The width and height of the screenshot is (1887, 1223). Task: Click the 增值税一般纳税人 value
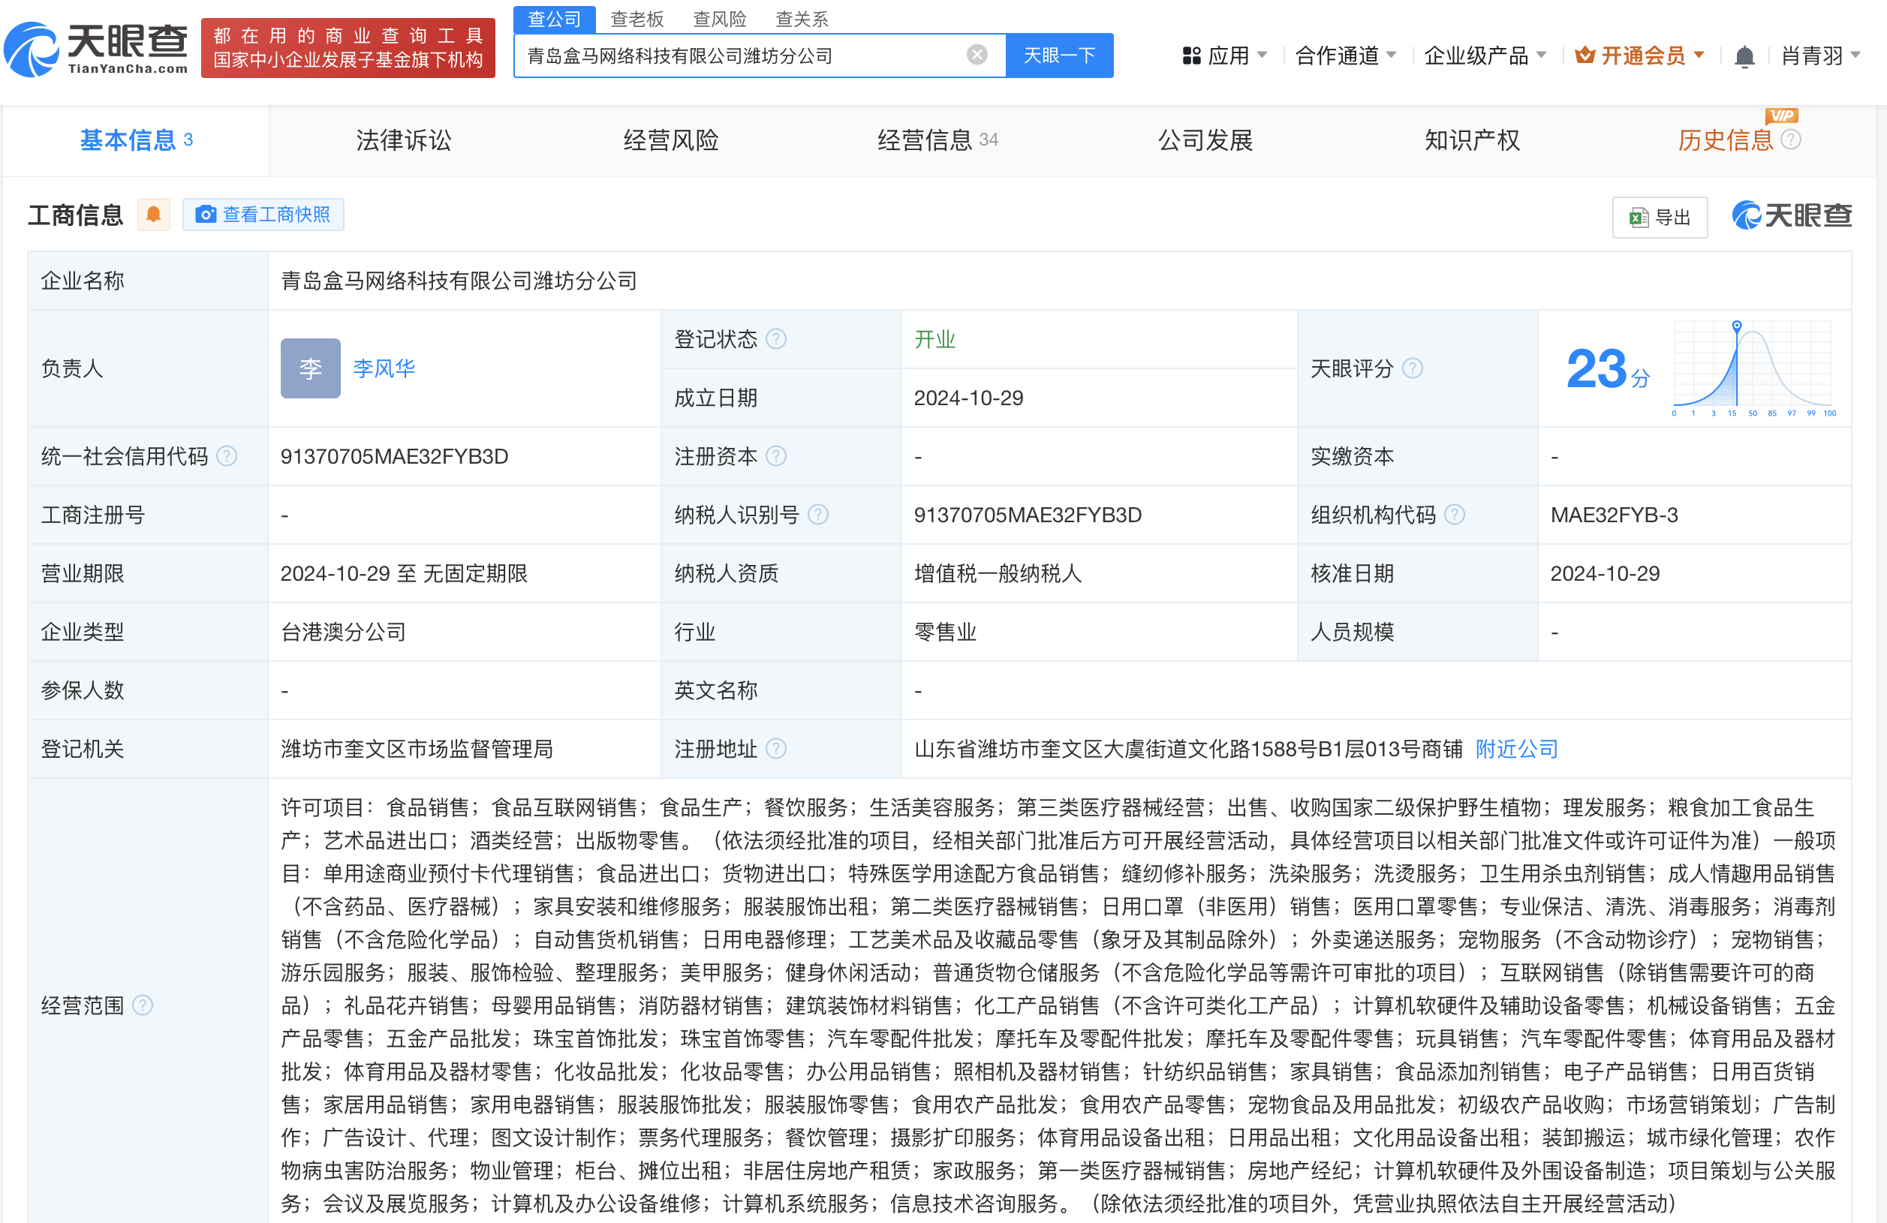tap(998, 573)
